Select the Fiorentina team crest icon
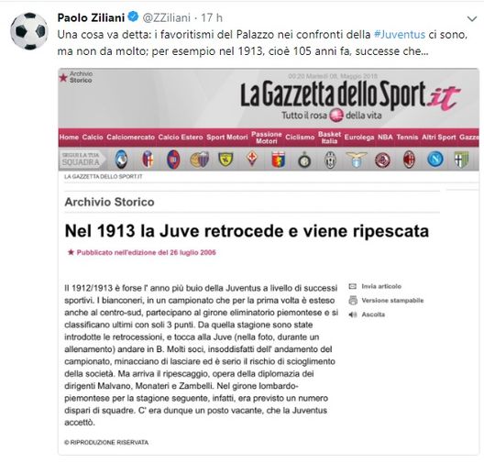This screenshot has height=463, width=484. point(252,159)
